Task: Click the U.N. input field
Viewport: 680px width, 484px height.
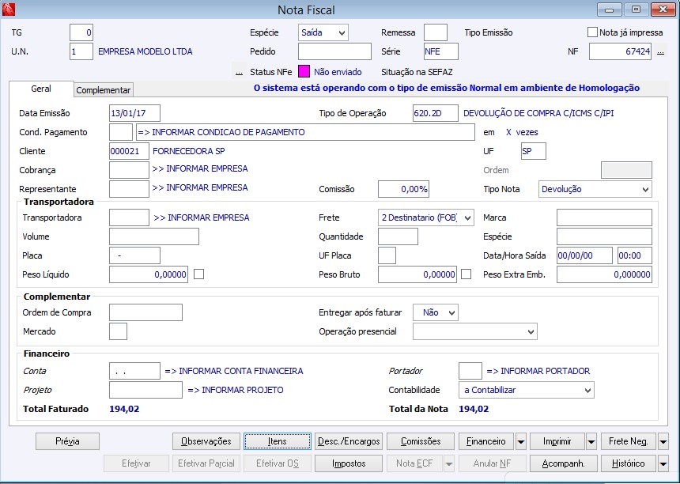Action: pyautogui.click(x=81, y=51)
